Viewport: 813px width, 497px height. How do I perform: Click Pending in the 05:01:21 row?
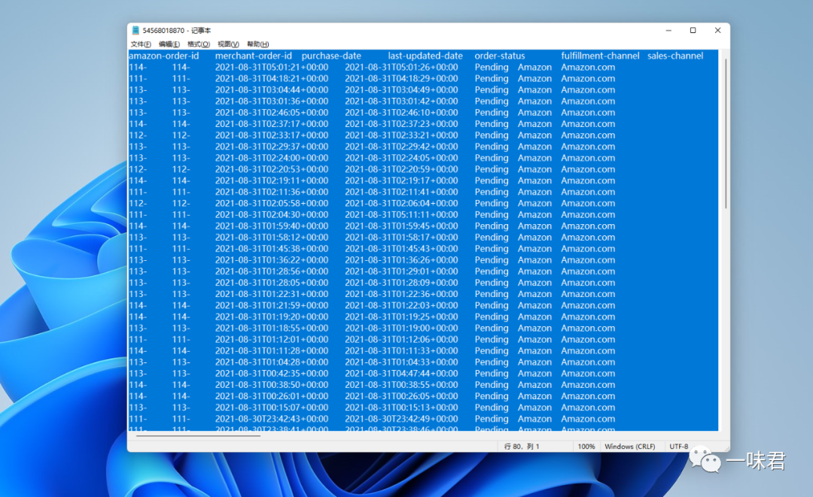(492, 68)
